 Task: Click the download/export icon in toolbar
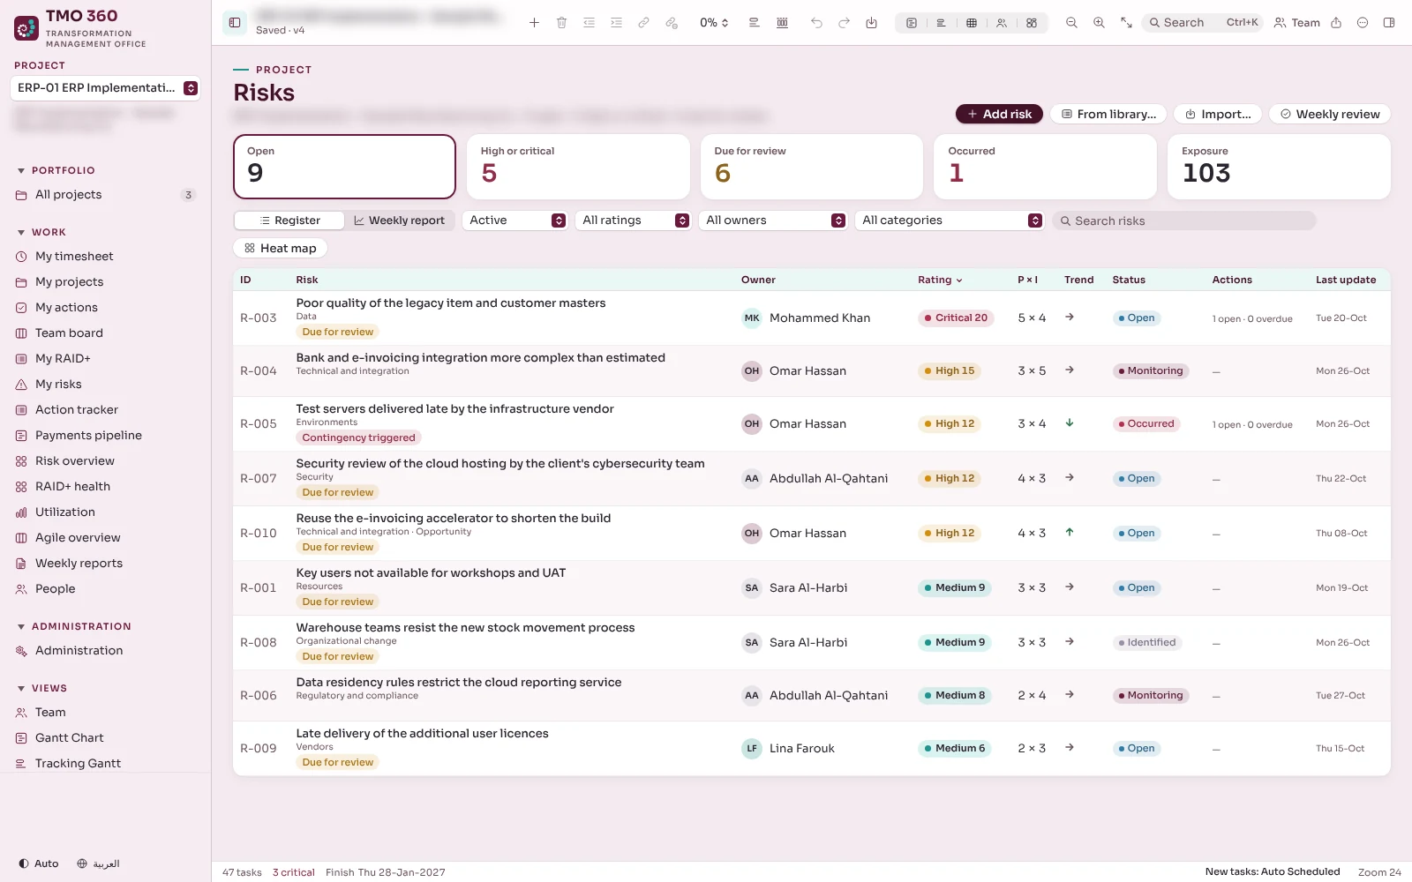click(871, 23)
